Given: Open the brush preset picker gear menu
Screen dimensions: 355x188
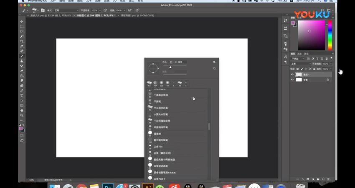Looking at the screenshot, I should pyautogui.click(x=214, y=62).
